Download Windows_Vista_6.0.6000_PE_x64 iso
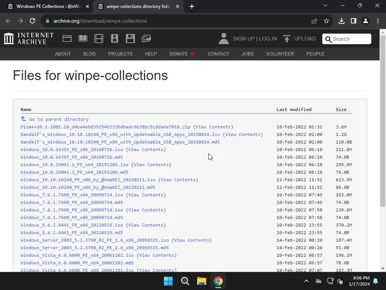386x290 pixels. pyautogui.click(x=77, y=255)
